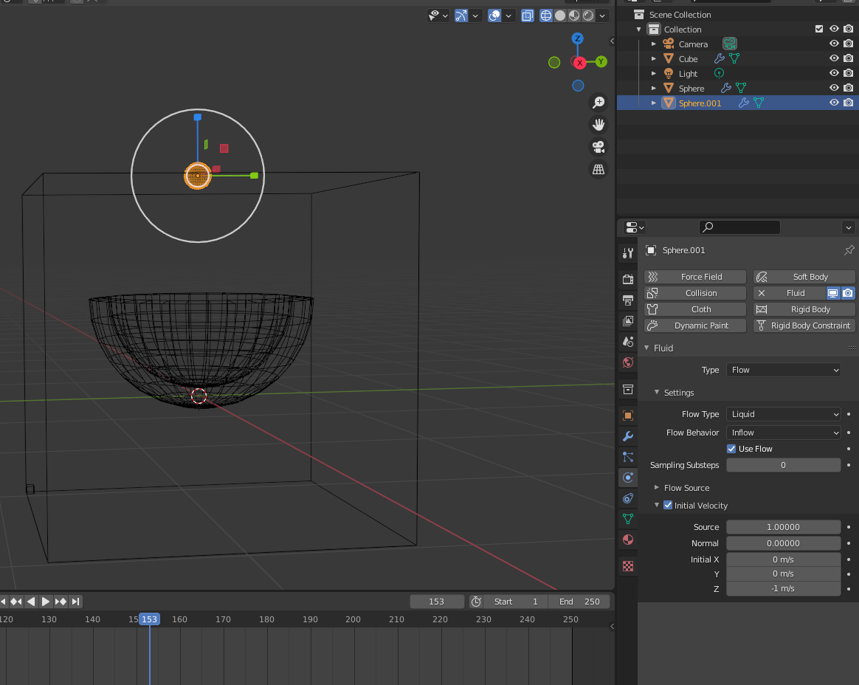Open fluid Type dropdown showing Flow
Image resolution: width=859 pixels, height=685 pixels.
click(783, 370)
